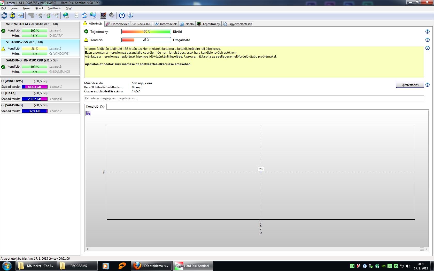Screen dimensions: 434x271
Task: Click the send report email toolbar icon
Action: (84, 15)
